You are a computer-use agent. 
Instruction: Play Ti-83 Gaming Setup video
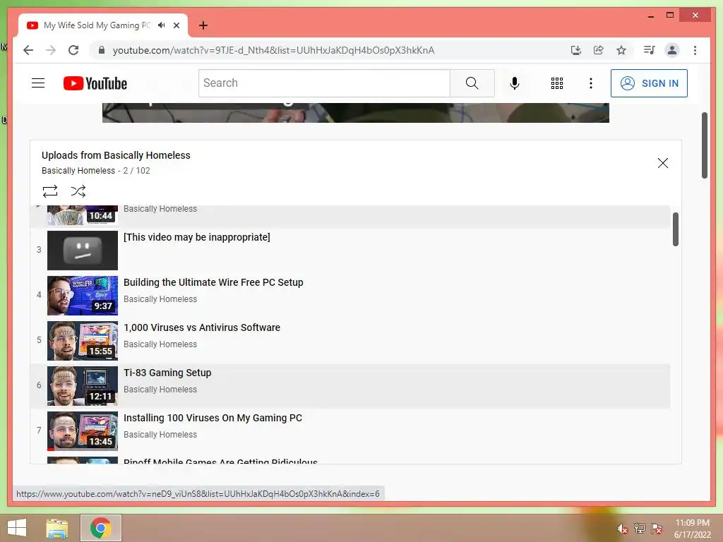(x=167, y=373)
